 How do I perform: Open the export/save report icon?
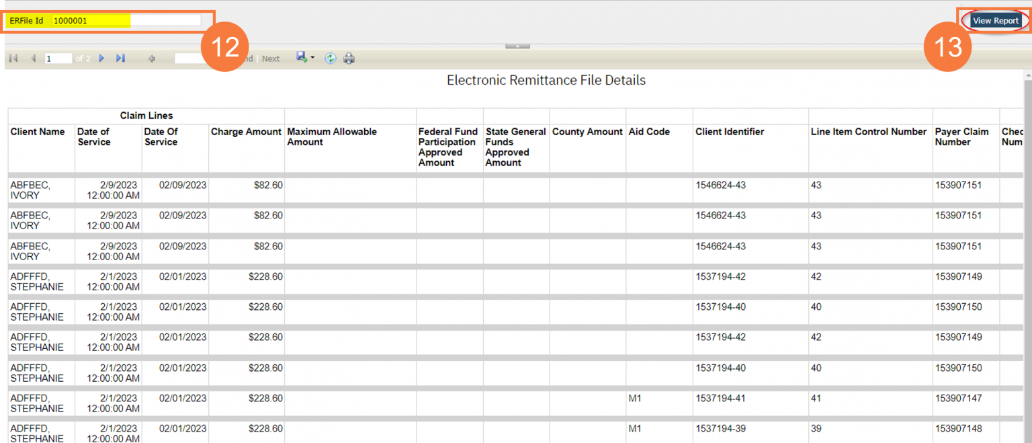click(x=302, y=58)
